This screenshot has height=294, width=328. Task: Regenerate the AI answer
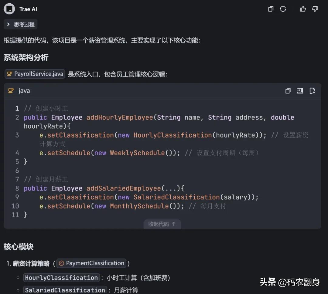[x=283, y=9]
